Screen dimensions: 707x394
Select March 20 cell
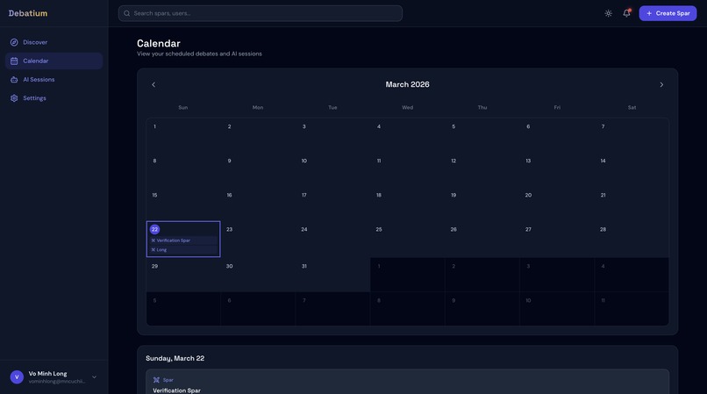pyautogui.click(x=557, y=204)
